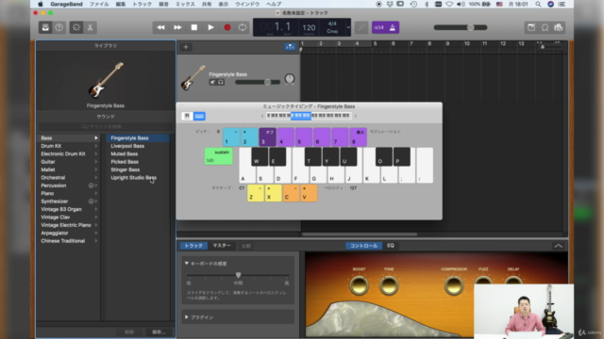Click pitch bend down key 1
The height and width of the screenshot is (339, 604).
point(231,137)
